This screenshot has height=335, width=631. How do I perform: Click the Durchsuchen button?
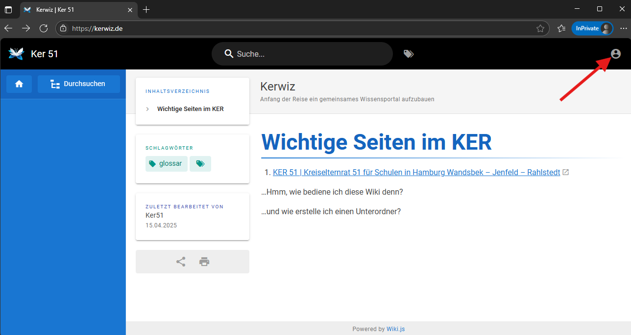(79, 84)
